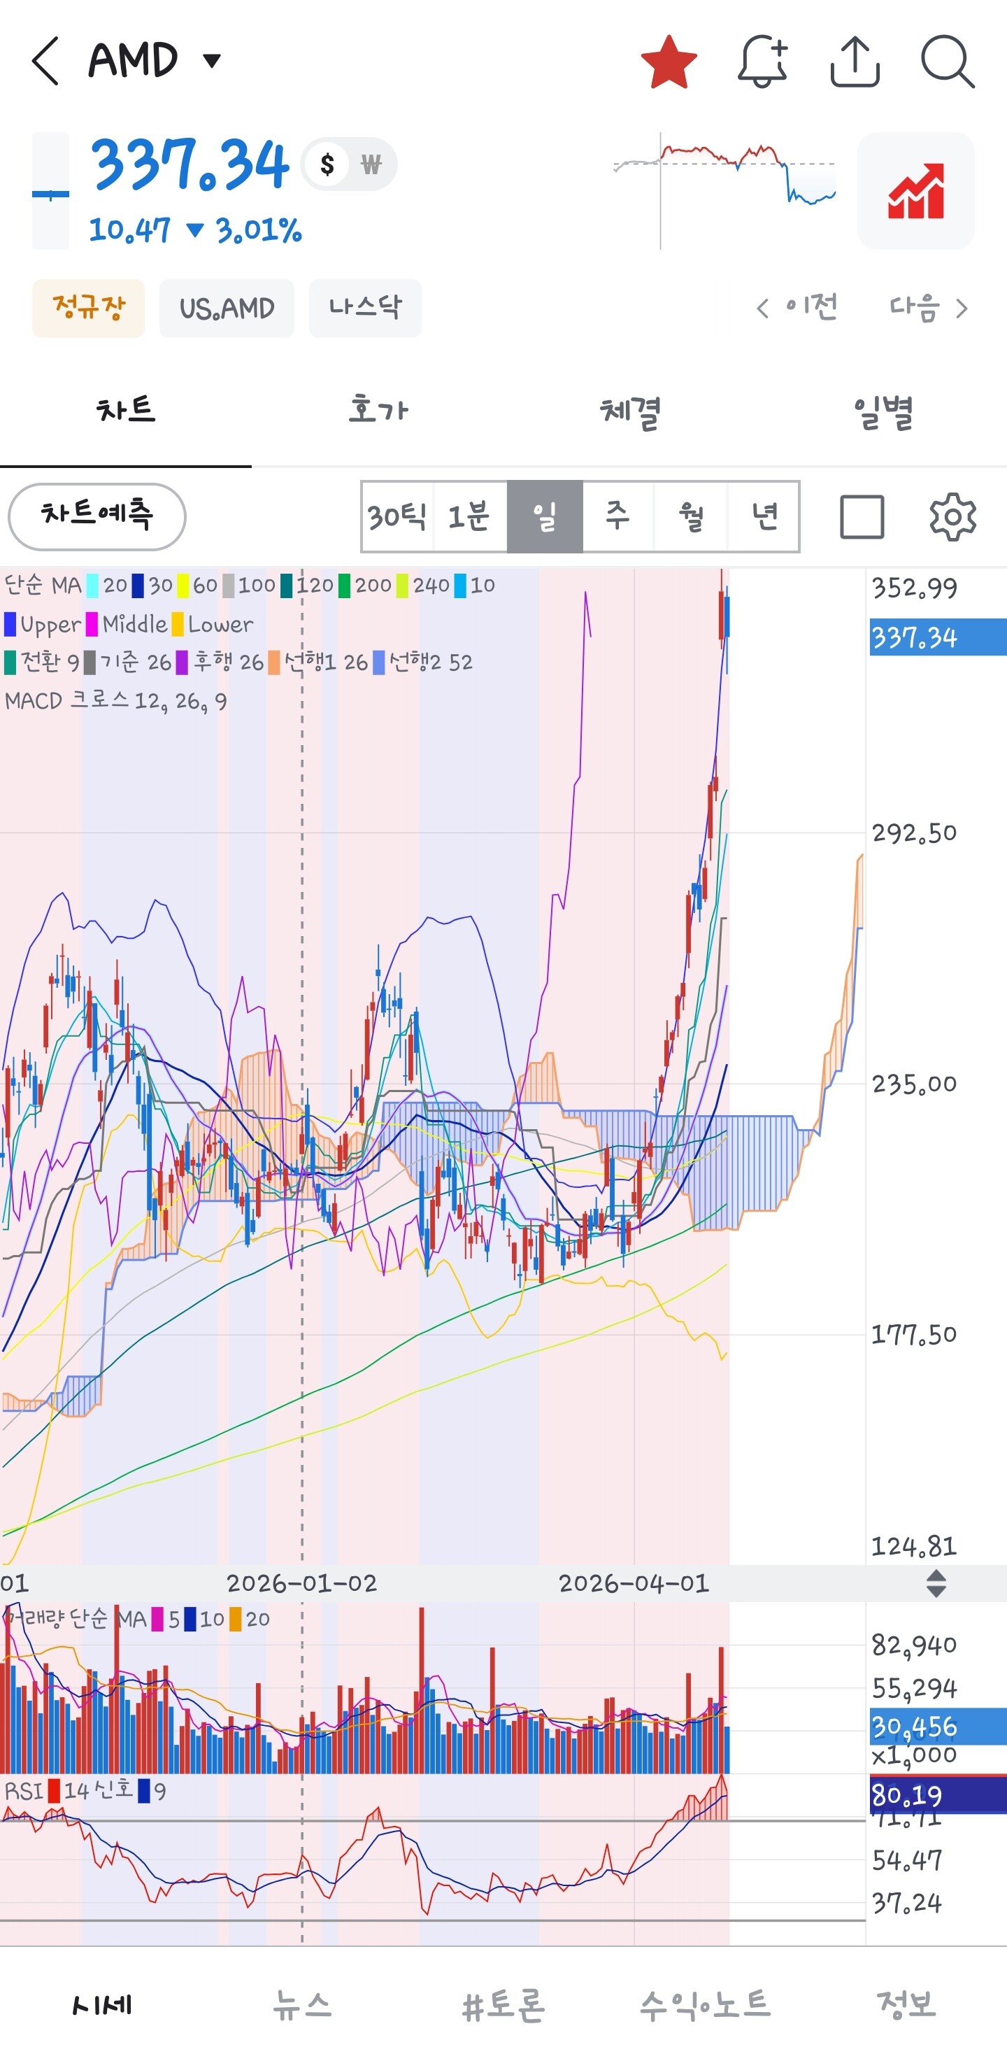The image size is (1007, 2068).
Task: Tap the chart pane resize arrows handle
Action: pyautogui.click(x=936, y=1584)
